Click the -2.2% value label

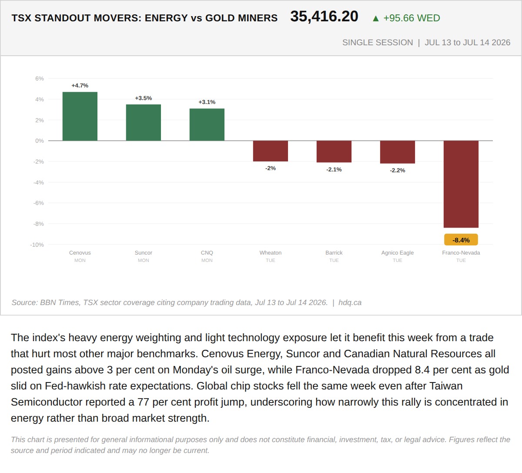(398, 170)
